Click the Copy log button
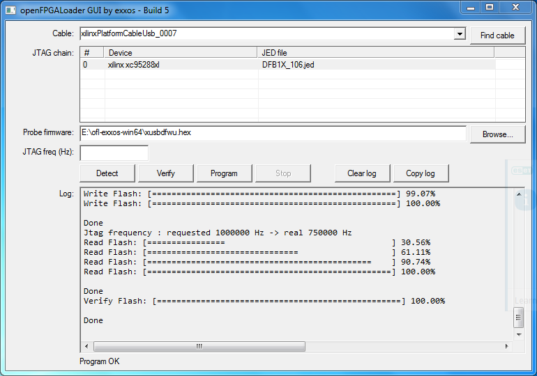 [421, 173]
